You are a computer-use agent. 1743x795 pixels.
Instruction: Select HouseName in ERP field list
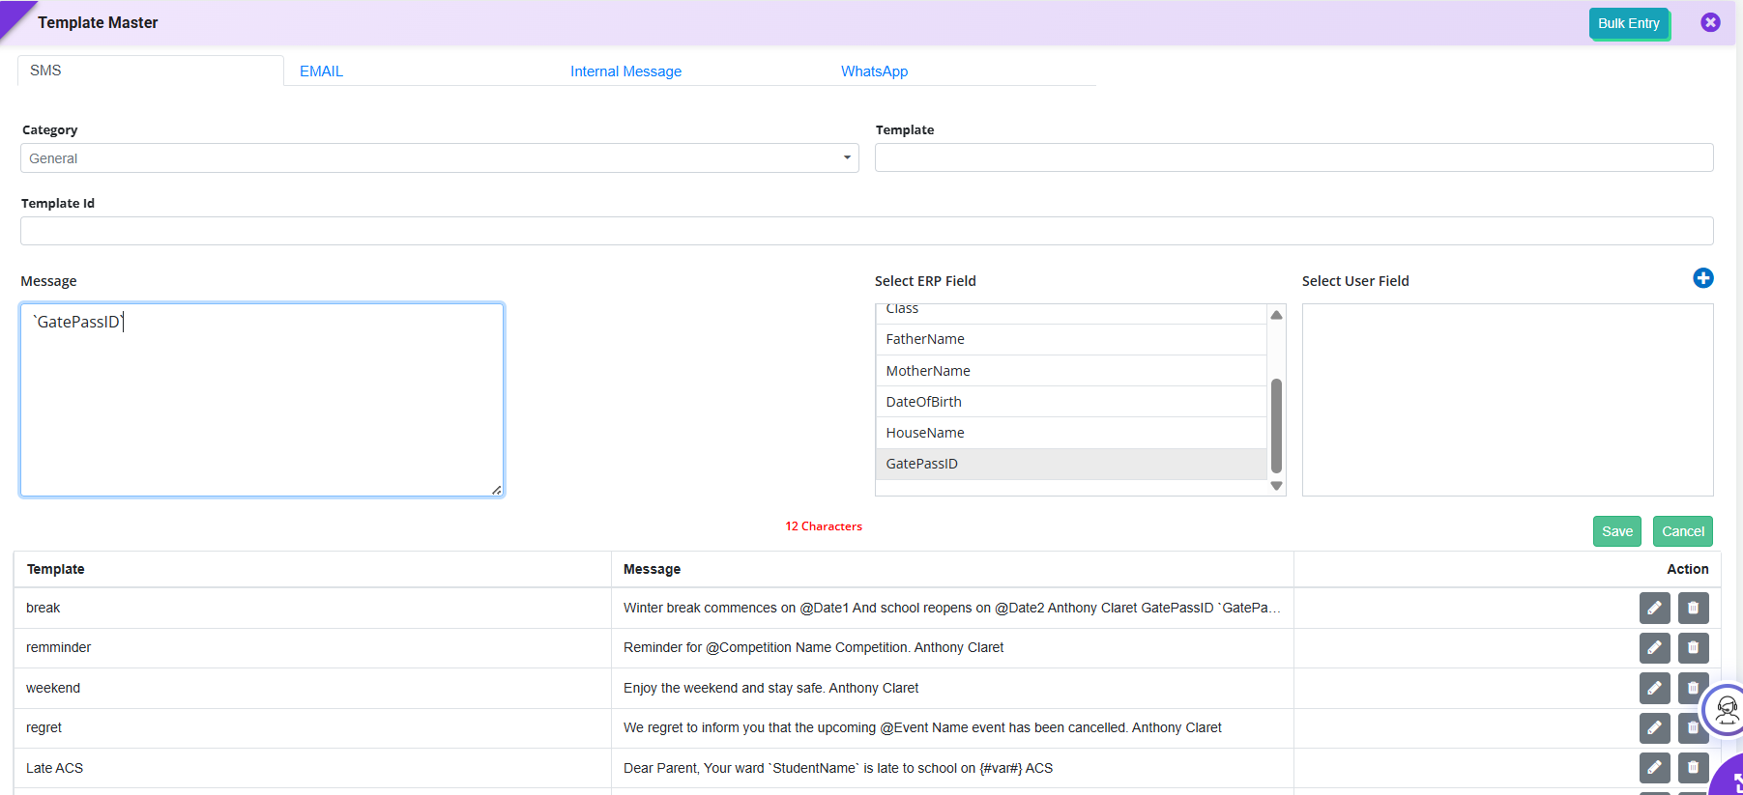point(1071,433)
